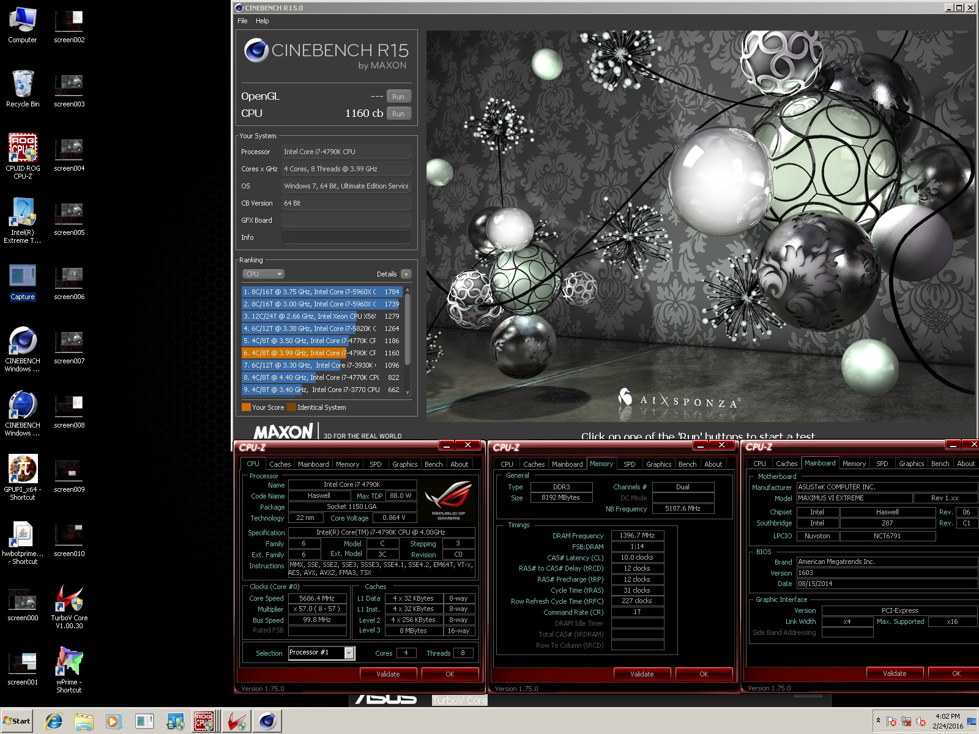Switch to TurboV Core taskbar item
Image resolution: width=979 pixels, height=734 pixels.
coord(237,722)
